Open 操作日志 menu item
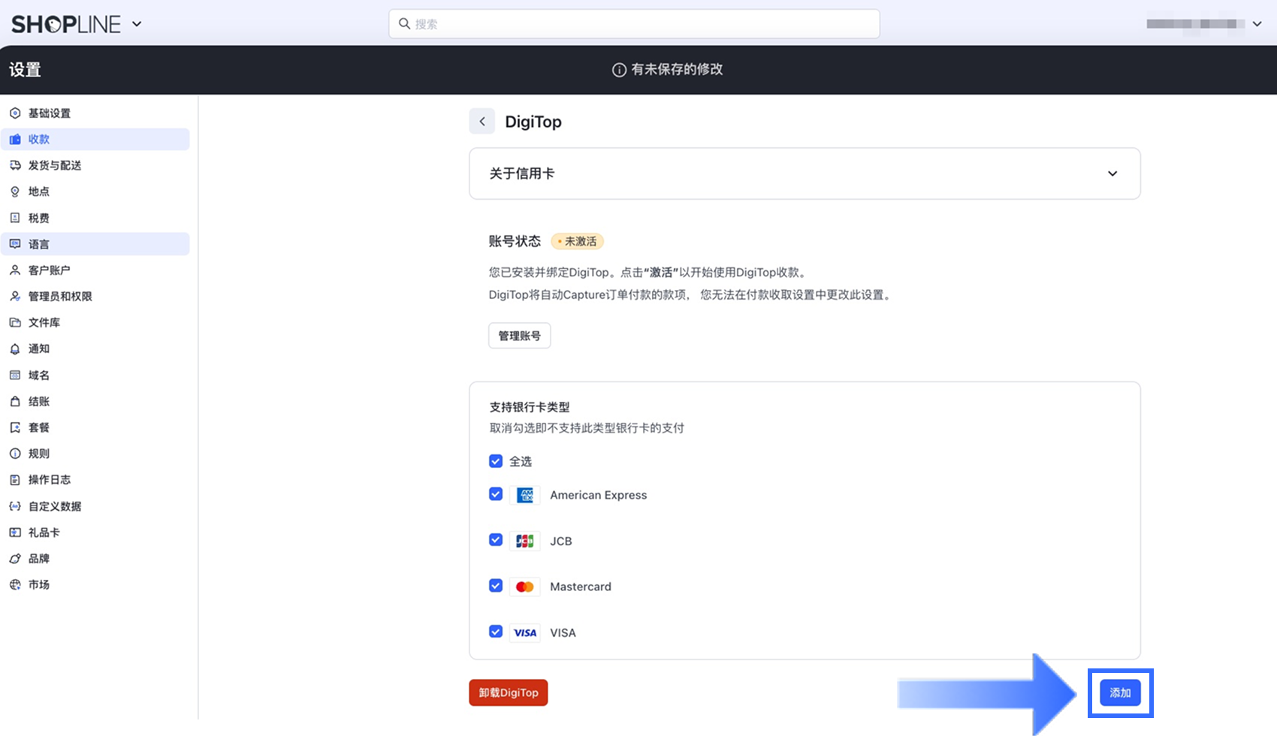Viewport: 1277px width, 736px height. point(95,480)
